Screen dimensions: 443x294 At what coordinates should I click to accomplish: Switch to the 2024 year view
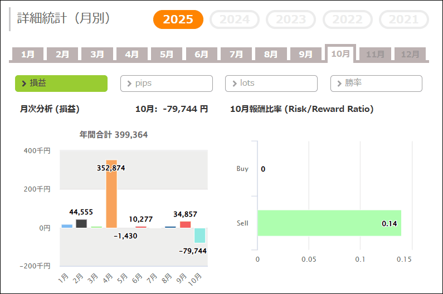pos(235,20)
